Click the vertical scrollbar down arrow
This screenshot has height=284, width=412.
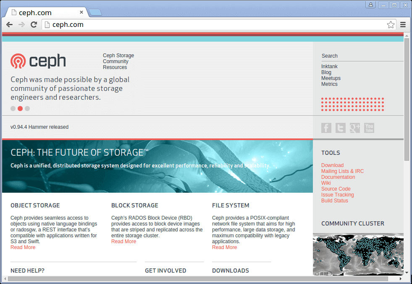click(x=407, y=273)
